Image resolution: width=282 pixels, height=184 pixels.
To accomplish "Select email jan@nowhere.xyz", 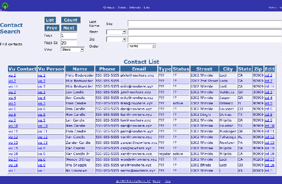I will tap(136, 92).
